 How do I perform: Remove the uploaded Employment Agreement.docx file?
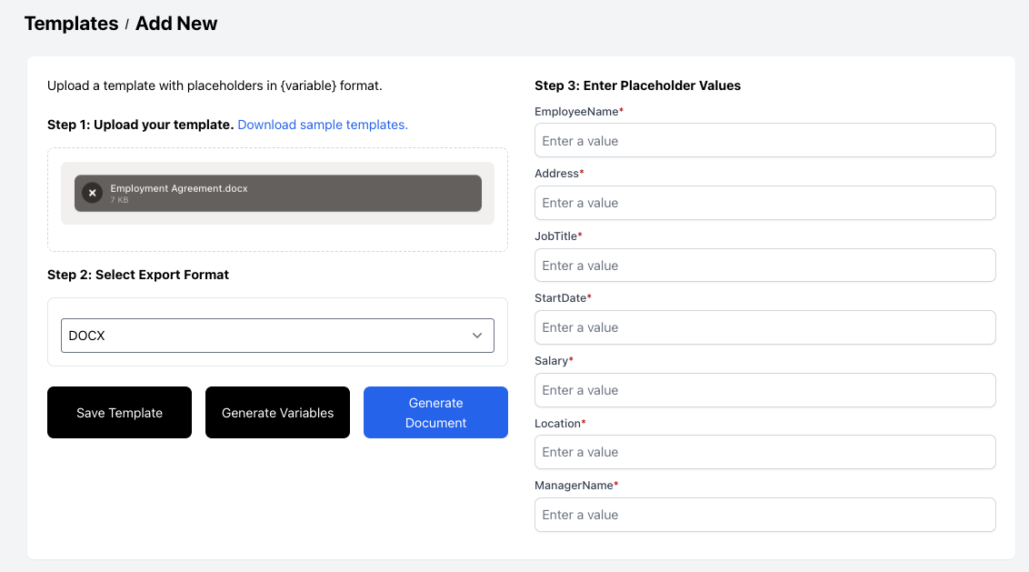coord(92,193)
